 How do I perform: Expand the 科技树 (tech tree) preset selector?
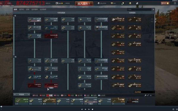pyautogui.click(x=22, y=94)
